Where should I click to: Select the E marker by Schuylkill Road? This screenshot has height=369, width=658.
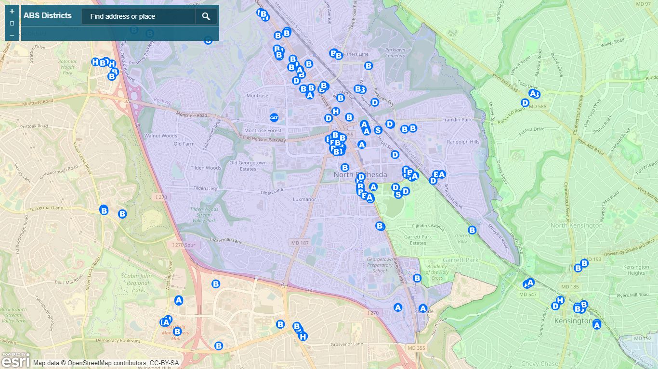click(436, 175)
